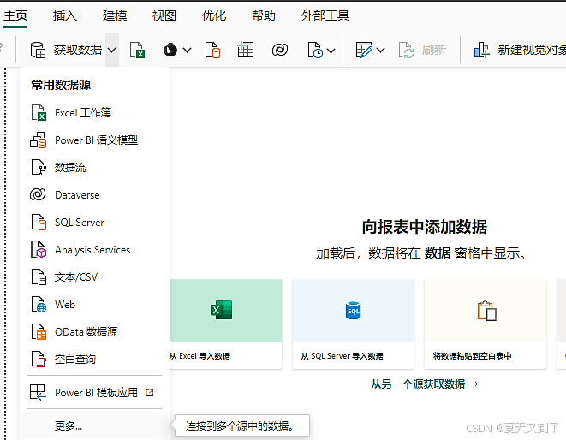The height and width of the screenshot is (440, 566).
Task: Select 空白查询 from the menu
Action: 94,360
